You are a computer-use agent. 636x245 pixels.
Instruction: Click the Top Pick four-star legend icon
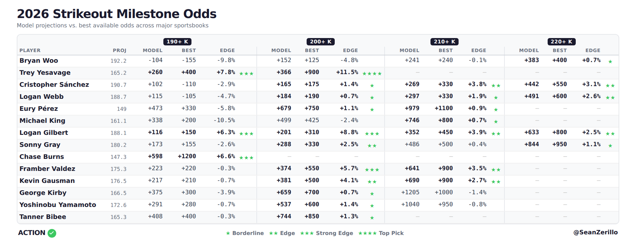pyautogui.click(x=367, y=233)
